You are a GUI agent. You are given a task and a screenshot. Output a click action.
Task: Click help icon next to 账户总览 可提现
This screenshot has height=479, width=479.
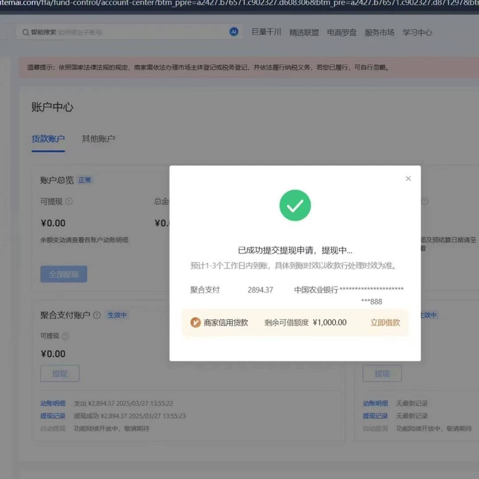point(69,201)
